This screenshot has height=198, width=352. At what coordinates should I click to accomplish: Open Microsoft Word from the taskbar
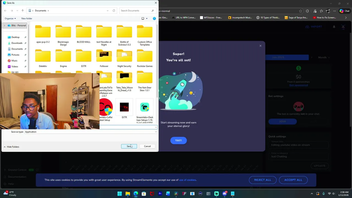click(168, 194)
